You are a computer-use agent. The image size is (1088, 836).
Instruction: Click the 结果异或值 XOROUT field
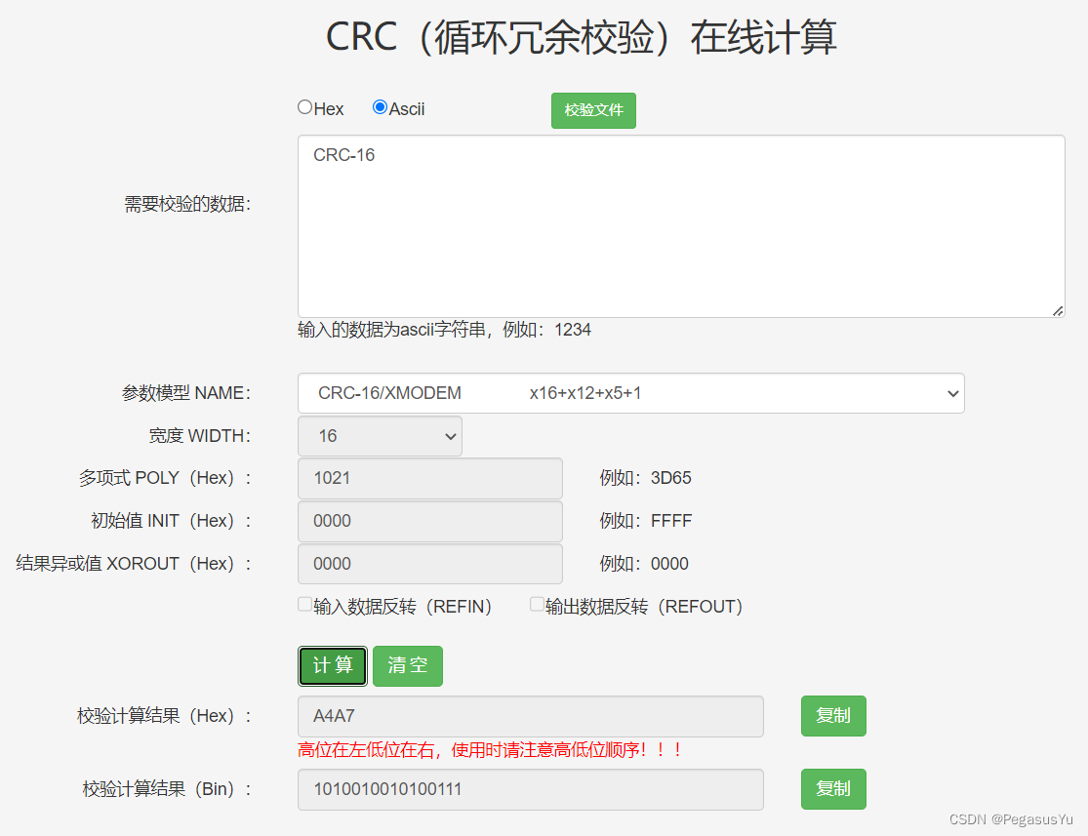click(429, 564)
